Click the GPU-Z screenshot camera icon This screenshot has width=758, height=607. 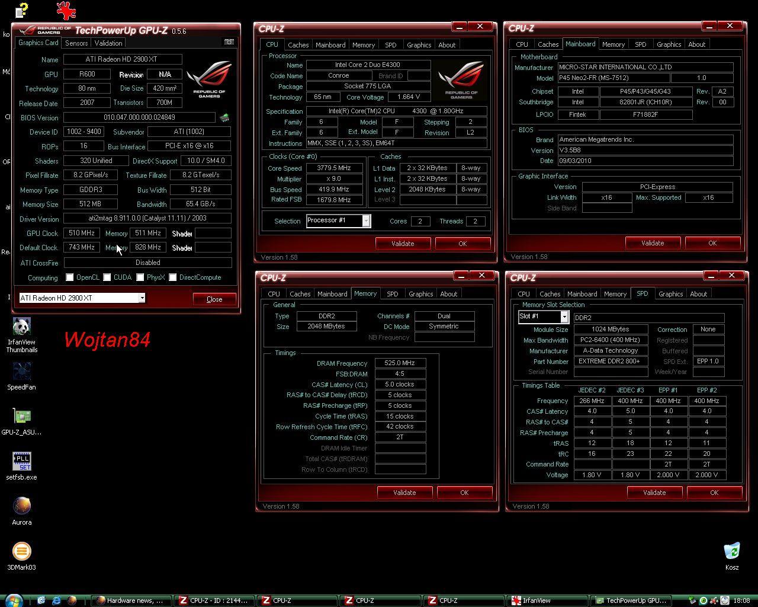tap(229, 42)
